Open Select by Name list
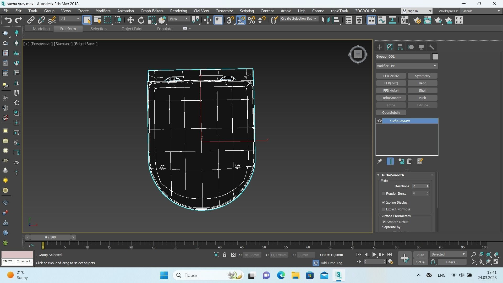This screenshot has height=283, width=503. (x=97, y=20)
